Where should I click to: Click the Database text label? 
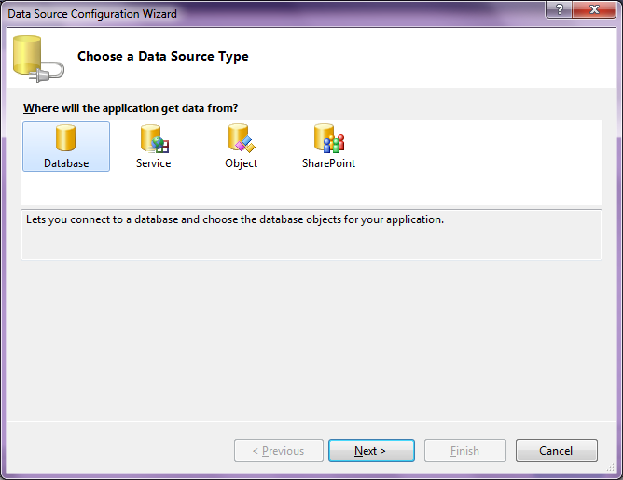click(66, 163)
